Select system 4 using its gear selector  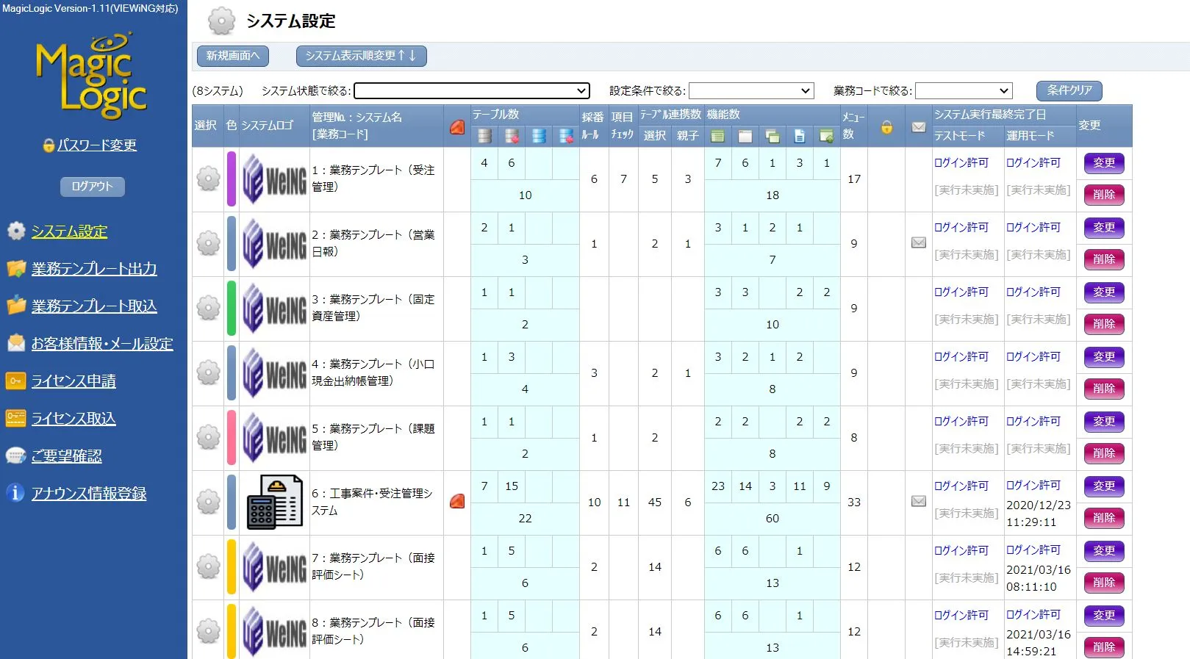208,372
